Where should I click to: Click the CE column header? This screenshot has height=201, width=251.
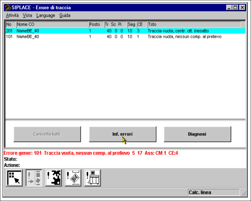coord(142,24)
